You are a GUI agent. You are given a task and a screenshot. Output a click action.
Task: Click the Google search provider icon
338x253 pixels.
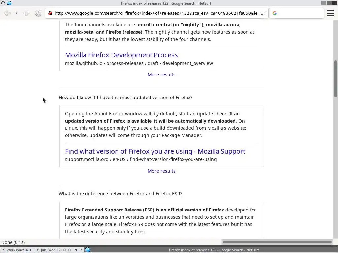coord(274,13)
